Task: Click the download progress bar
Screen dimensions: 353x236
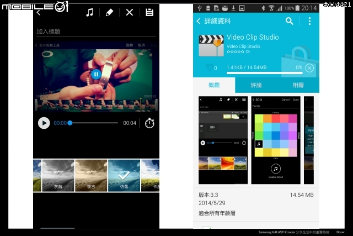Action: (x=265, y=73)
